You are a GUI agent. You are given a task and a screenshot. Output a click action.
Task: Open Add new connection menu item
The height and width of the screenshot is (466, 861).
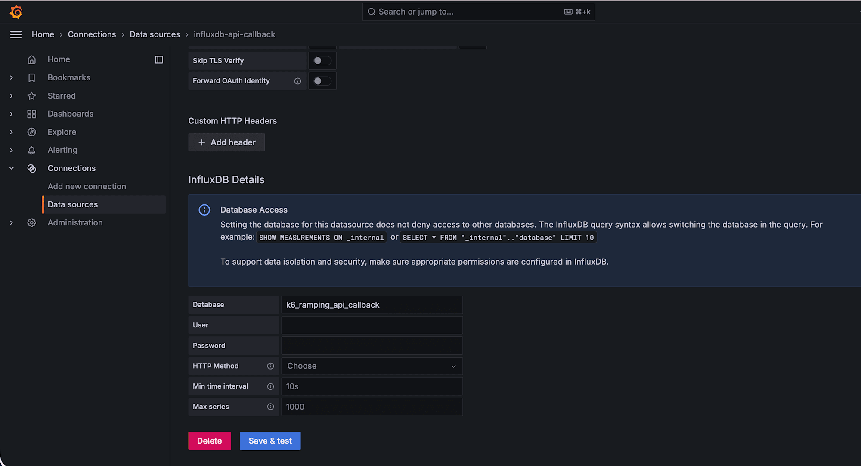click(x=87, y=186)
